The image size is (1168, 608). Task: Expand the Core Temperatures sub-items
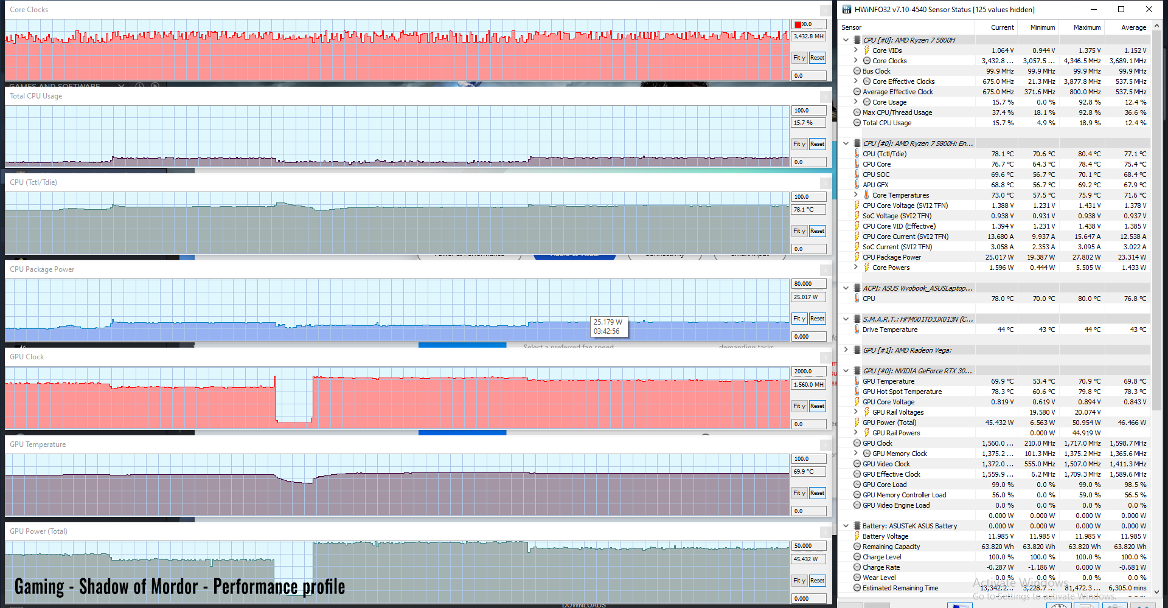pos(855,195)
